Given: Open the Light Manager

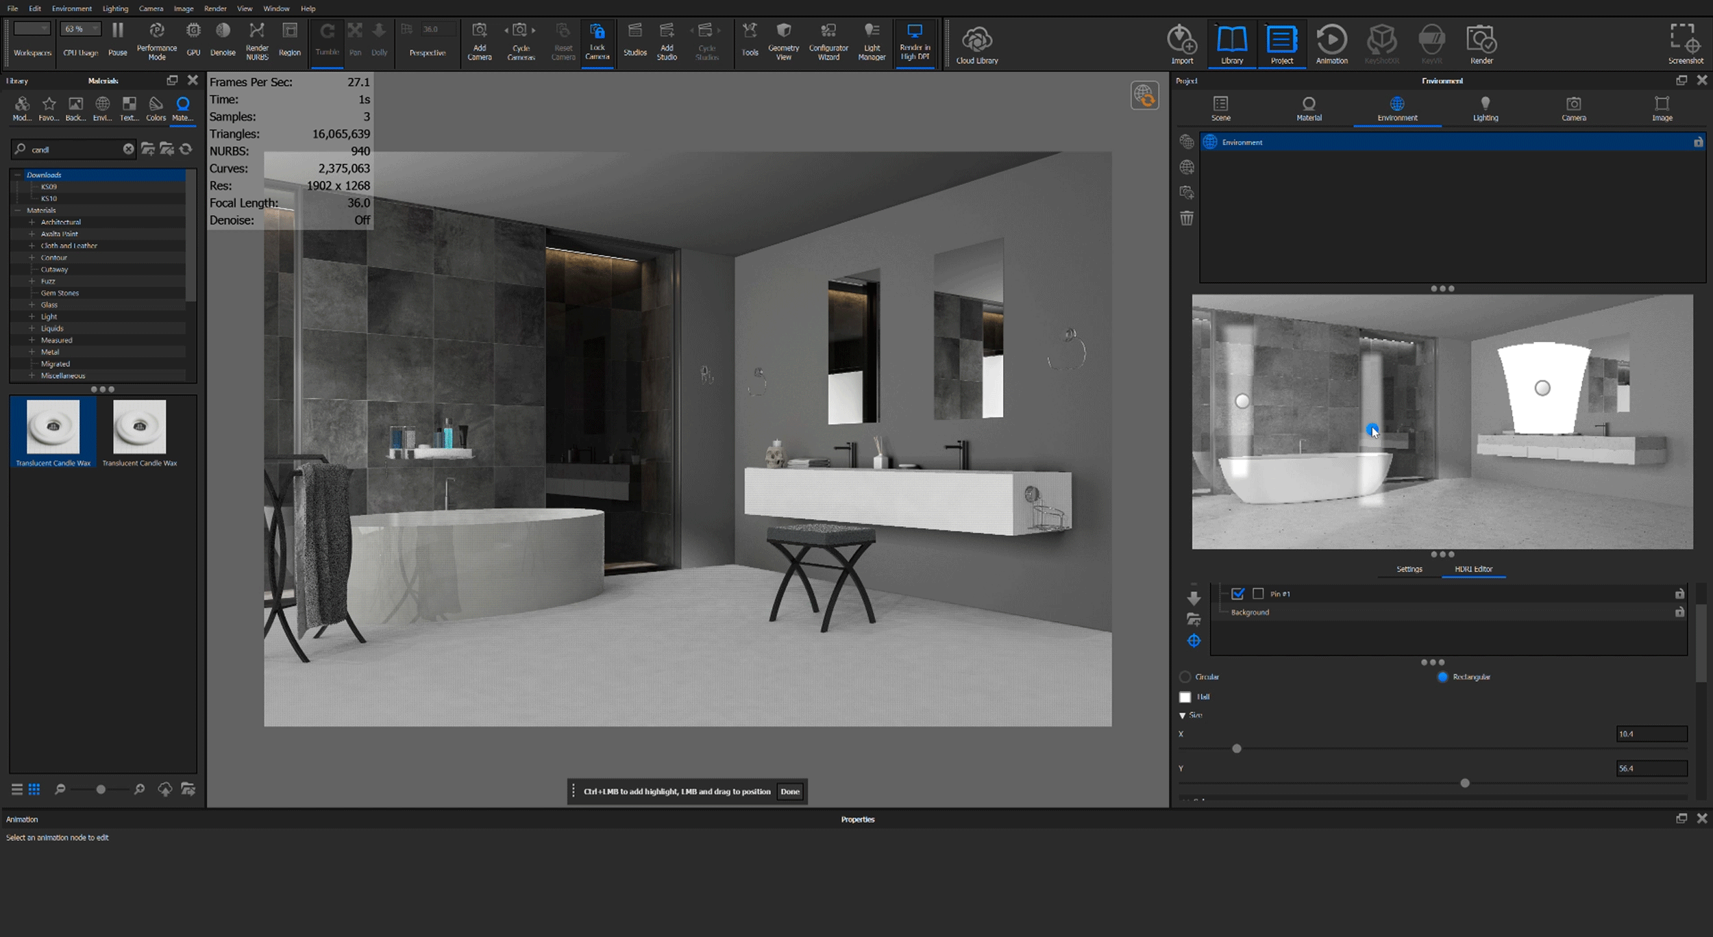Looking at the screenshot, I should 872,42.
